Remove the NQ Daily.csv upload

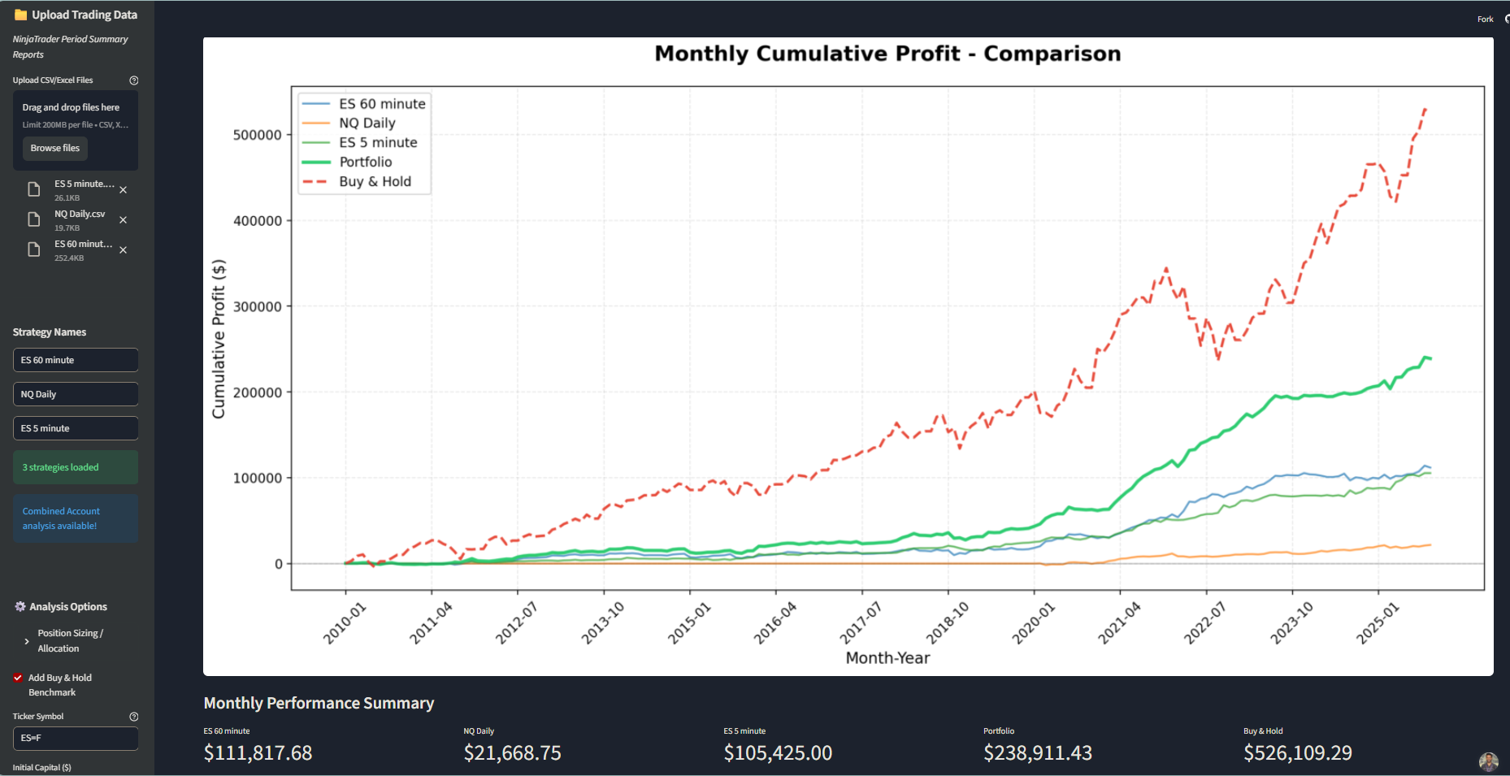[124, 220]
